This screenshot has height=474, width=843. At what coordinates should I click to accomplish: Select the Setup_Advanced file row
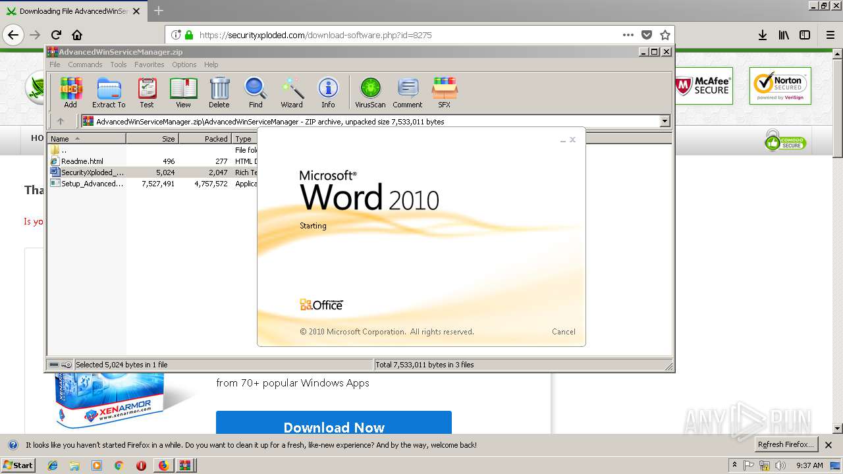tap(87, 184)
